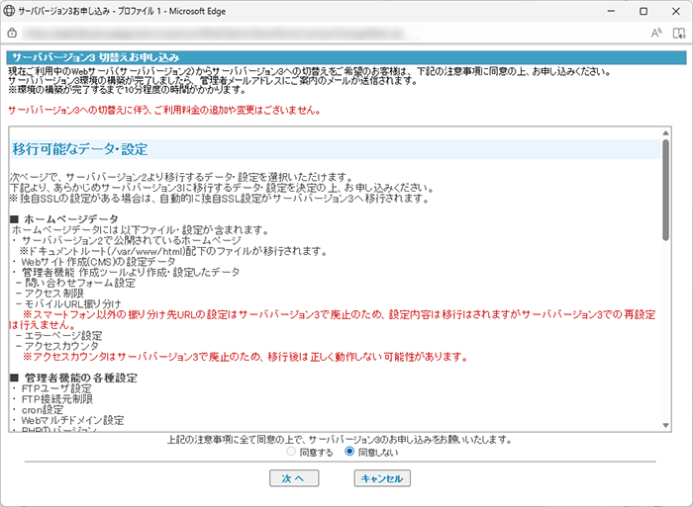The height and width of the screenshot is (507, 693).
Task: Click the globe icon in the title bar
Action: pos(10,10)
